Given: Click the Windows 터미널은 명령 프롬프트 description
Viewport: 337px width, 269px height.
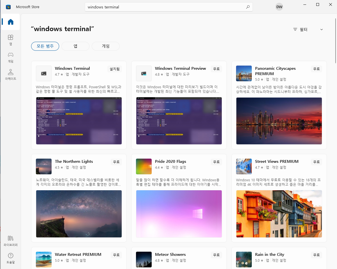Looking at the screenshot, I should click(x=79, y=89).
